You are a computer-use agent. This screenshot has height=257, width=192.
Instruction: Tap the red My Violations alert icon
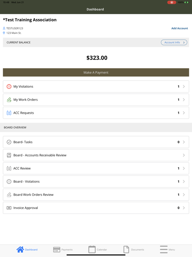coord(9,86)
